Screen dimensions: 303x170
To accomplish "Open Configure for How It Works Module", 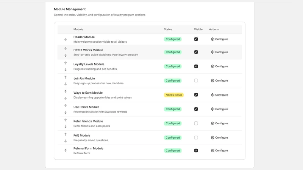I will [219, 52].
